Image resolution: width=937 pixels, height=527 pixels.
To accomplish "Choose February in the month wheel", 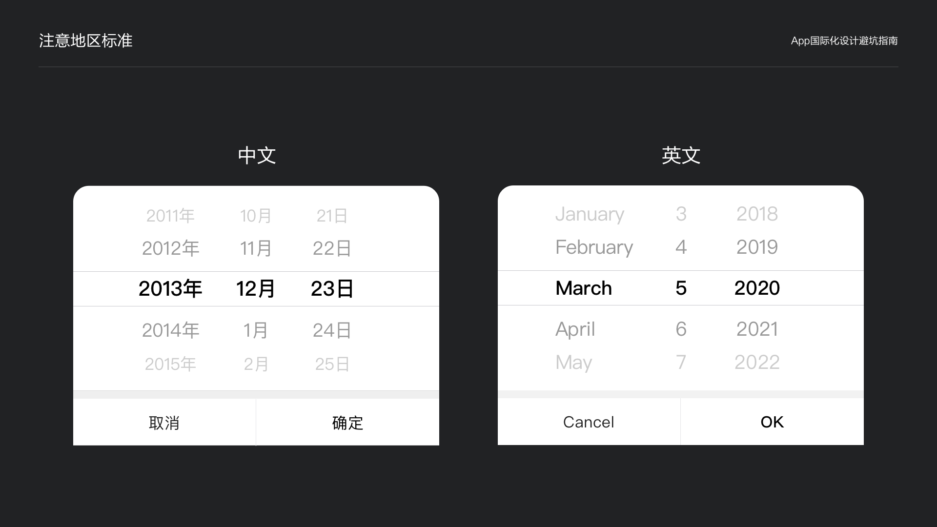I will click(x=594, y=247).
